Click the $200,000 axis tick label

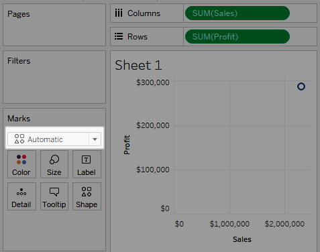[153, 125]
